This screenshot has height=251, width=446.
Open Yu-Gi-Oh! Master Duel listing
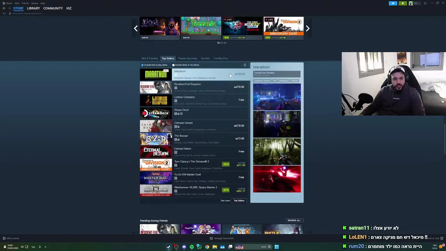tap(193, 177)
